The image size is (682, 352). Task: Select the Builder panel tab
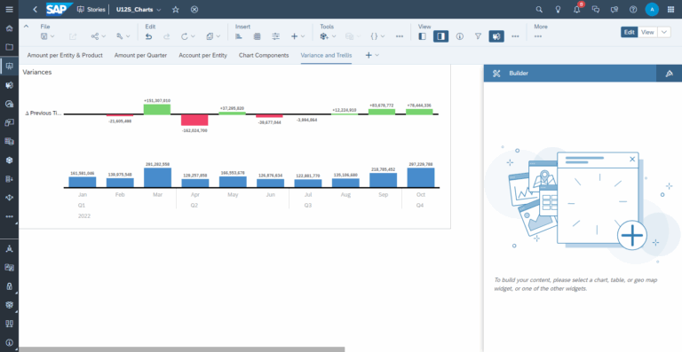[x=570, y=74]
